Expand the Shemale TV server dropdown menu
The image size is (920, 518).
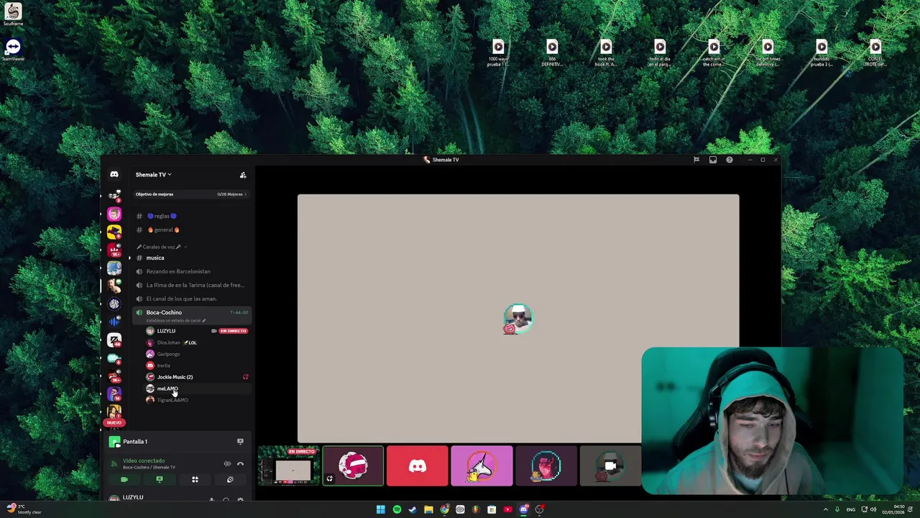click(x=153, y=175)
